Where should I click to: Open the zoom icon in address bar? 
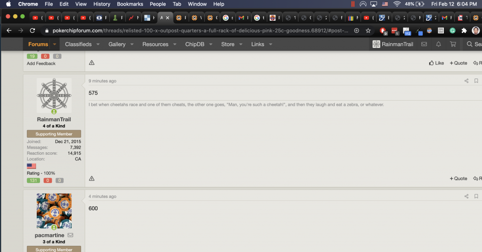click(x=357, y=31)
